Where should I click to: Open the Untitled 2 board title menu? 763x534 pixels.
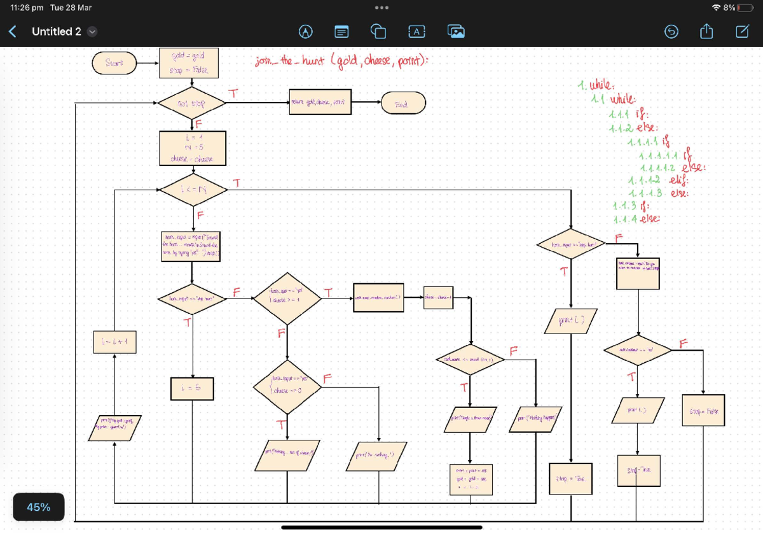[x=65, y=31]
